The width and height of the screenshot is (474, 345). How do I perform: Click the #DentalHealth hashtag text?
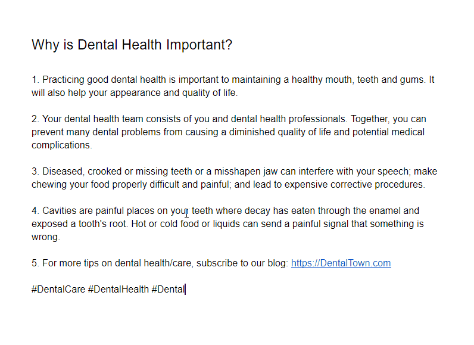[x=118, y=290]
